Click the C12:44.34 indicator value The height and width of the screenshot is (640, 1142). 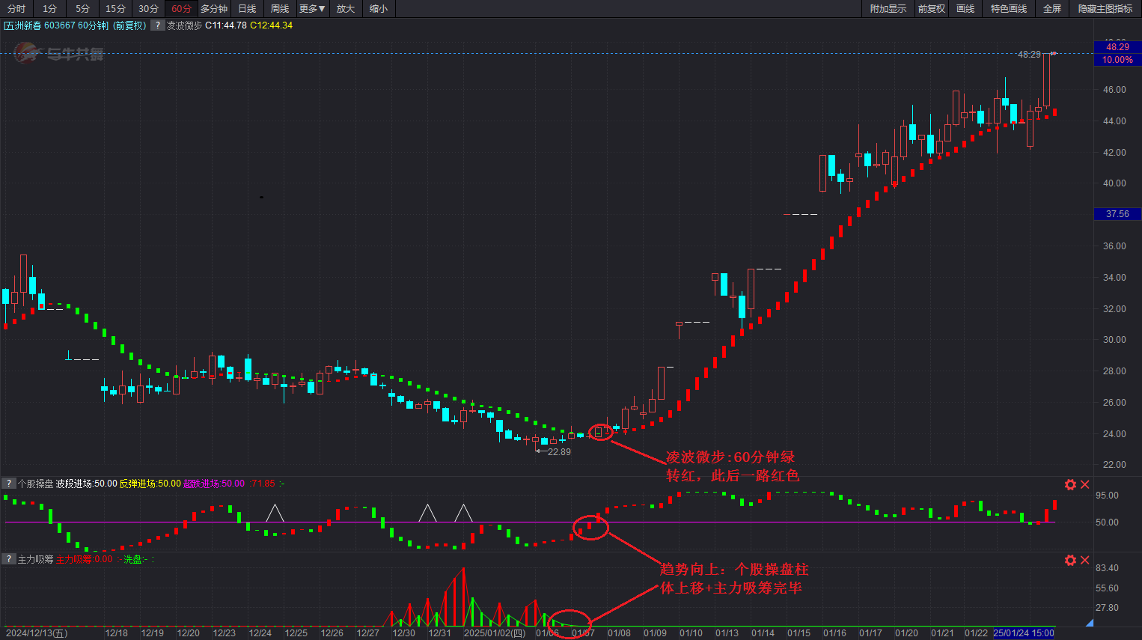(x=272, y=25)
